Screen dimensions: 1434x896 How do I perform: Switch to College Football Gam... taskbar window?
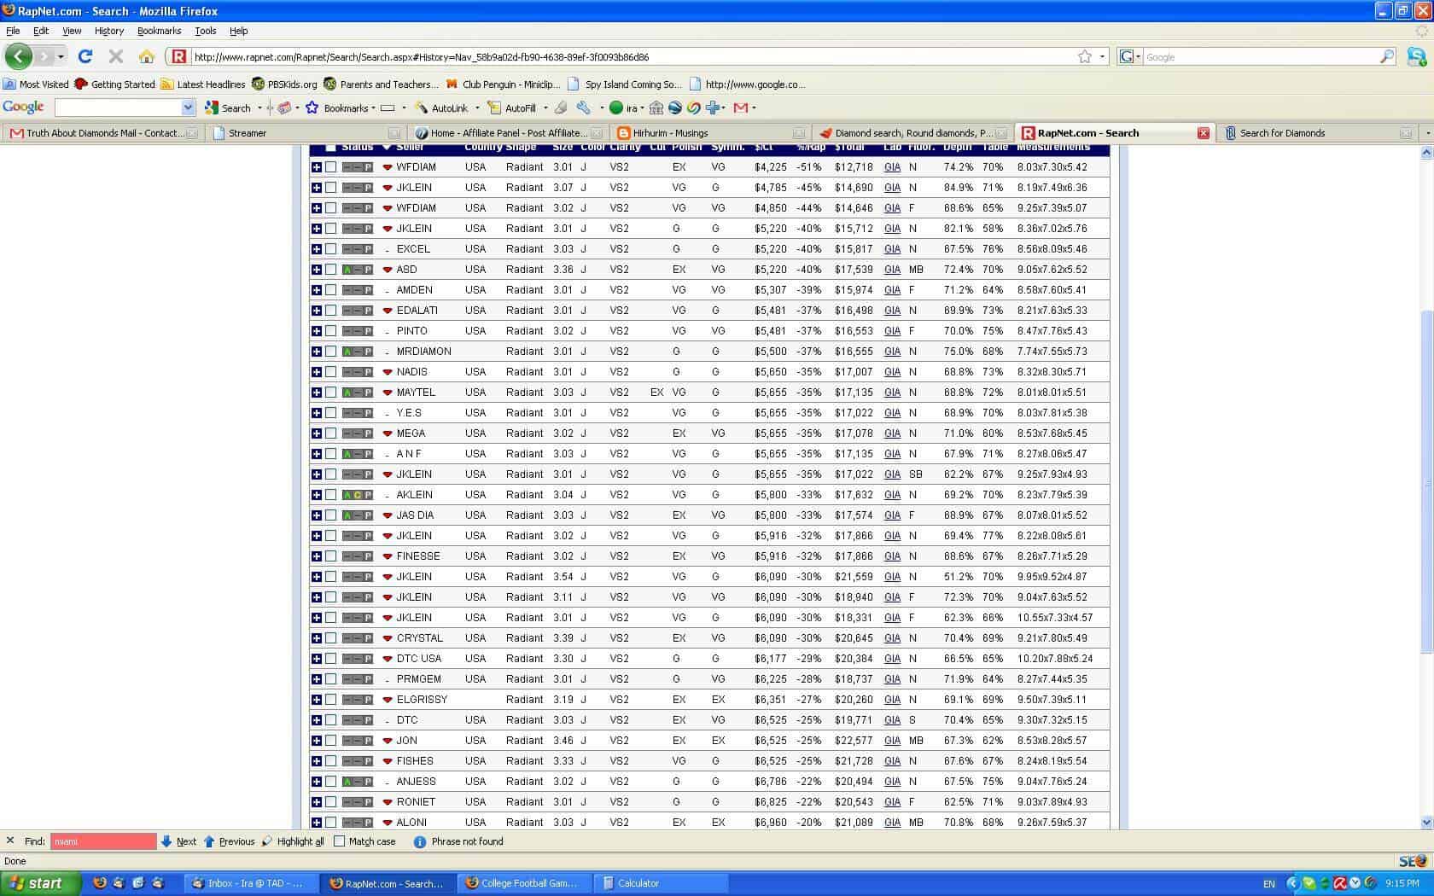click(524, 883)
